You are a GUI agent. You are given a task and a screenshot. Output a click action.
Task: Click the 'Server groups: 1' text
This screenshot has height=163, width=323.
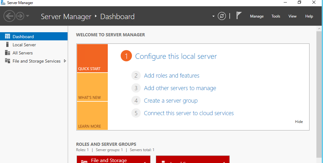(x=109, y=150)
